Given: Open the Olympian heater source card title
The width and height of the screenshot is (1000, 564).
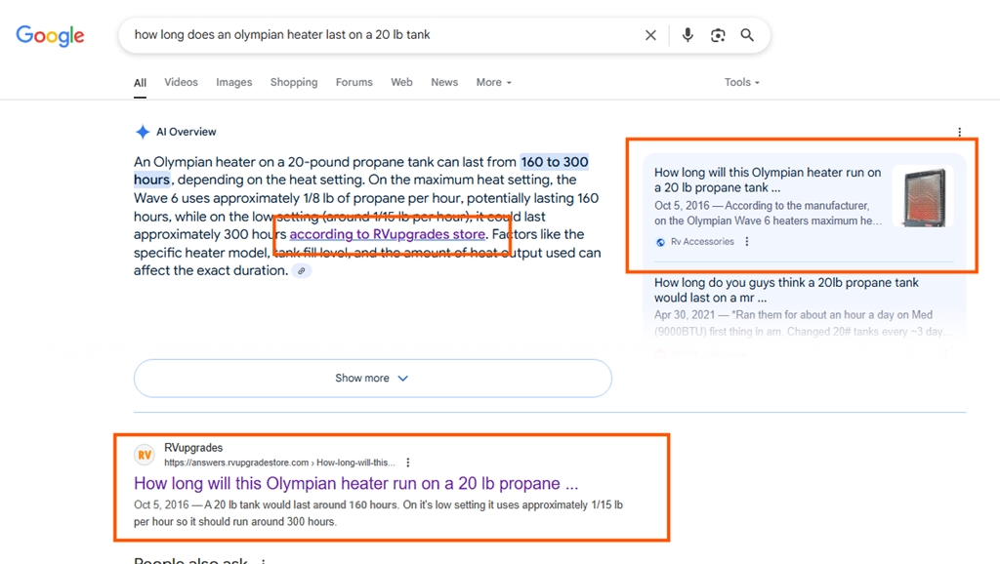Looking at the screenshot, I should 768,180.
